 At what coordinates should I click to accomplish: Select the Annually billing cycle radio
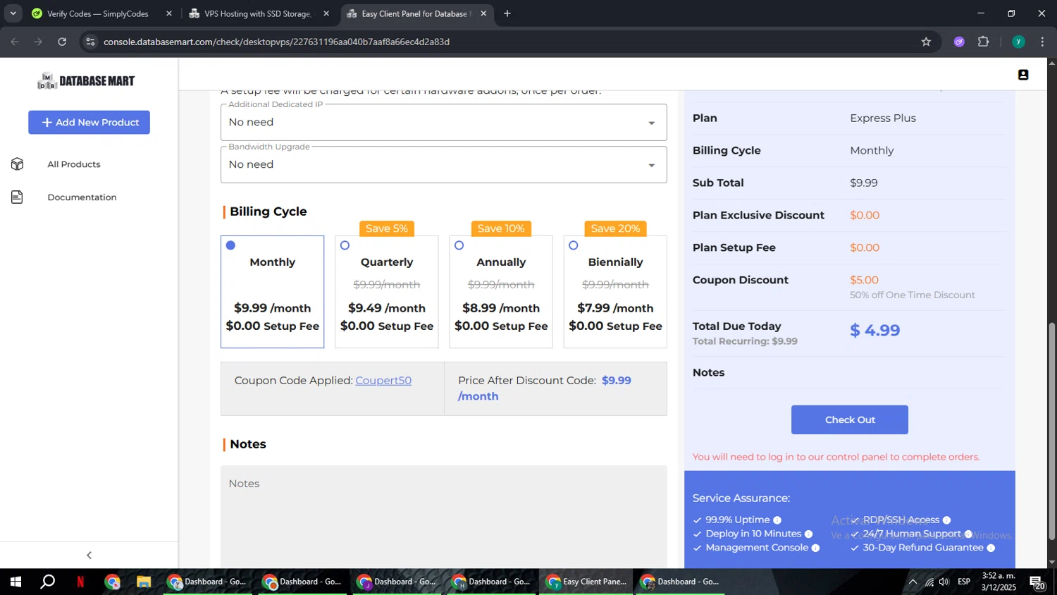pyautogui.click(x=459, y=245)
